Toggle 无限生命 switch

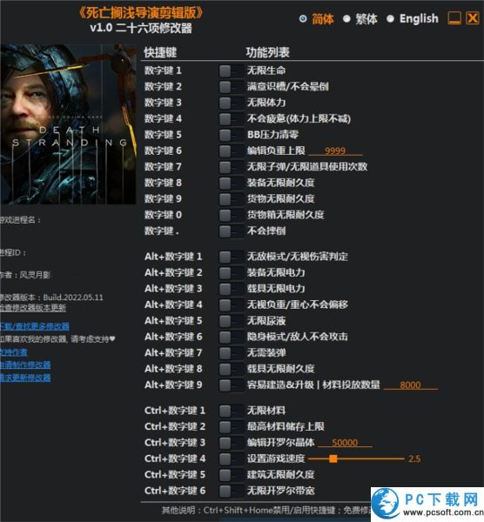click(x=231, y=70)
